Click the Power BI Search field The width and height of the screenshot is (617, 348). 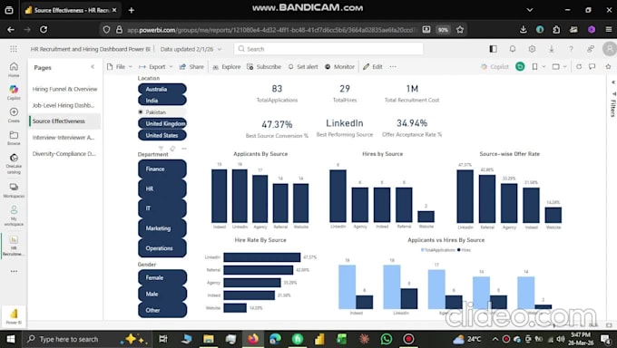tap(328, 49)
